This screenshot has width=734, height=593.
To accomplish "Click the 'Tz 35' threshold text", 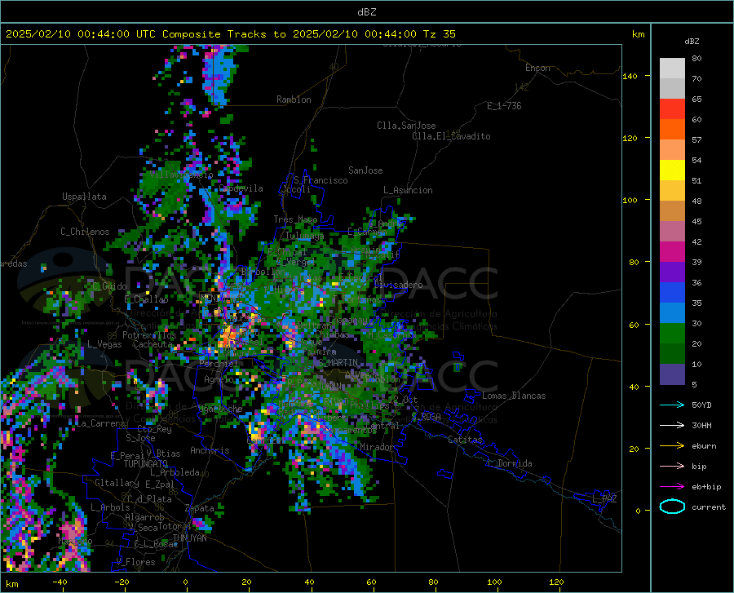I will pyautogui.click(x=439, y=34).
